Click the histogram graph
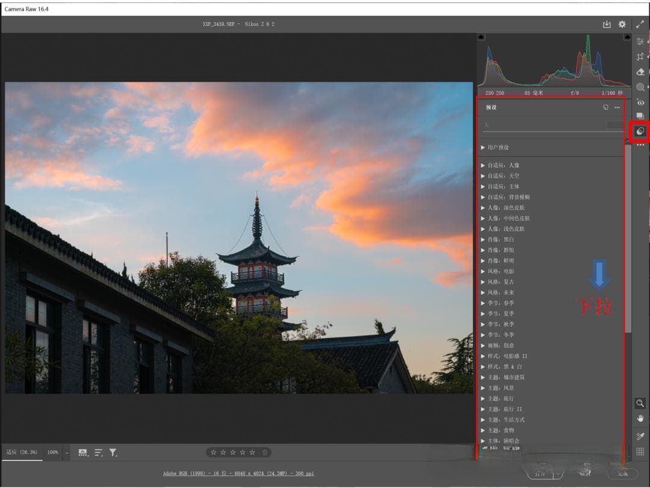Screen dimensions: 650x488 tap(554, 61)
